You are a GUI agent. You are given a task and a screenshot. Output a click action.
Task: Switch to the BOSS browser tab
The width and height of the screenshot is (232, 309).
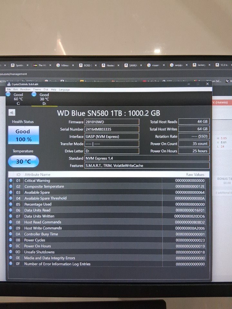click(x=88, y=65)
